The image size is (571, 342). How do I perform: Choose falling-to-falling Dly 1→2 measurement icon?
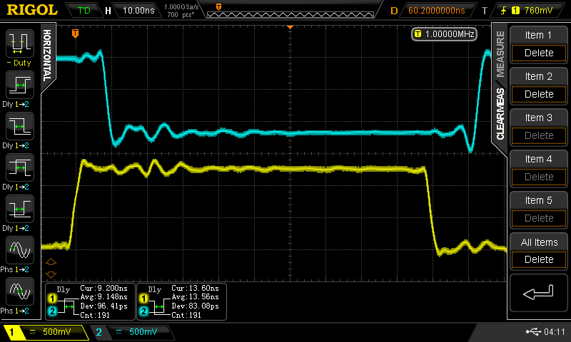(x=20, y=127)
